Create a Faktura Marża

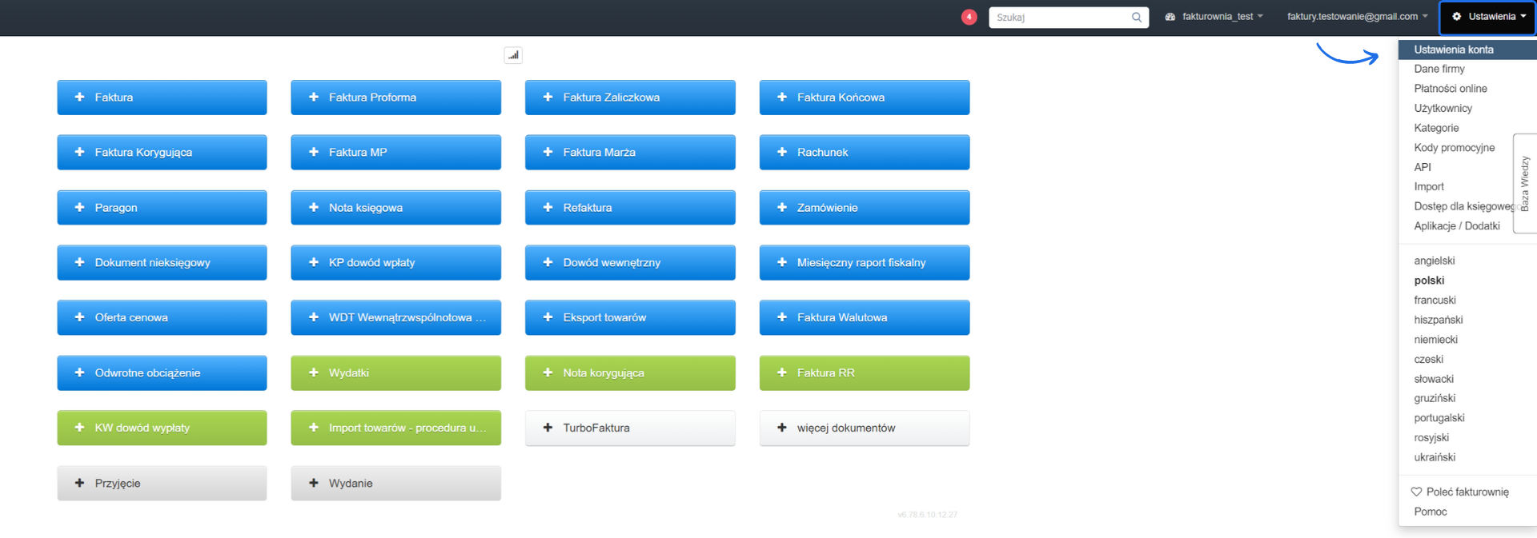pos(630,152)
